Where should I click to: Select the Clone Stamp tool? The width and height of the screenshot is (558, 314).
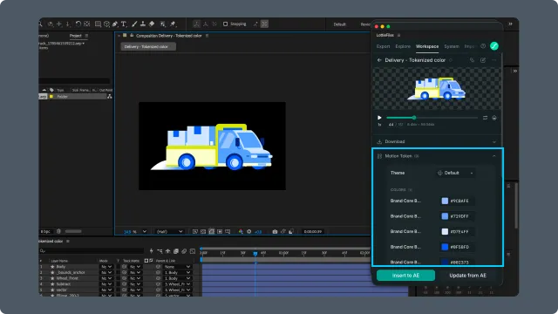pyautogui.click(x=143, y=24)
